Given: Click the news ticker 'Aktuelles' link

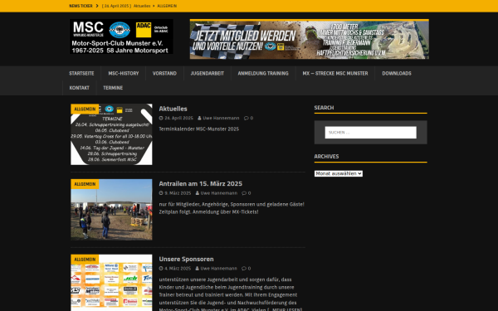Looking at the screenshot, I should [142, 6].
